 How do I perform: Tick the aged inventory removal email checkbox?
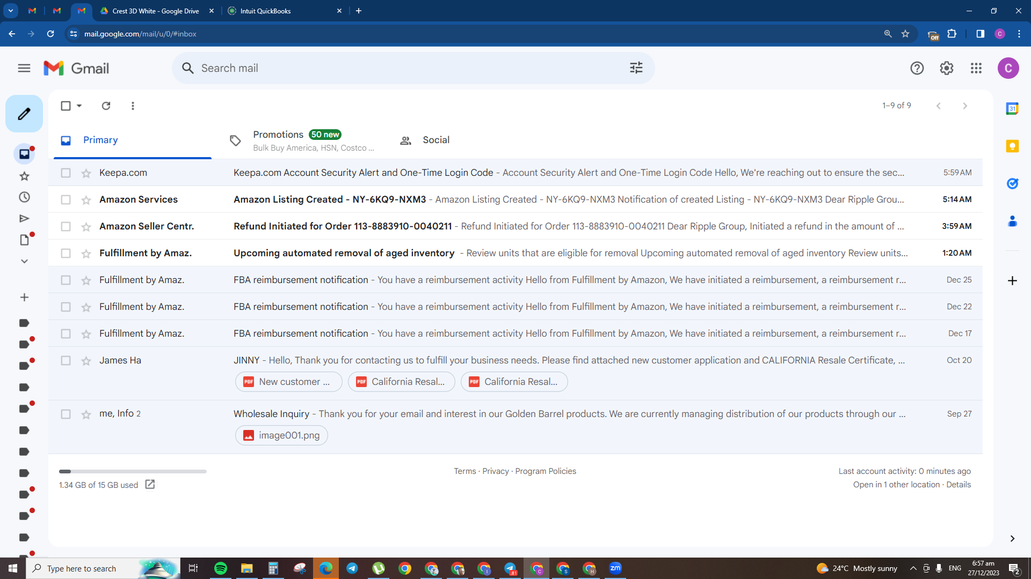click(x=66, y=253)
